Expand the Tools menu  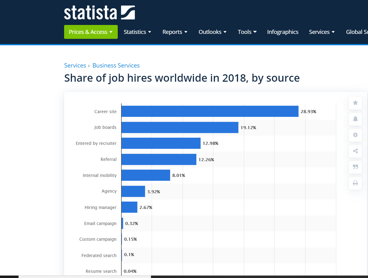(x=247, y=32)
